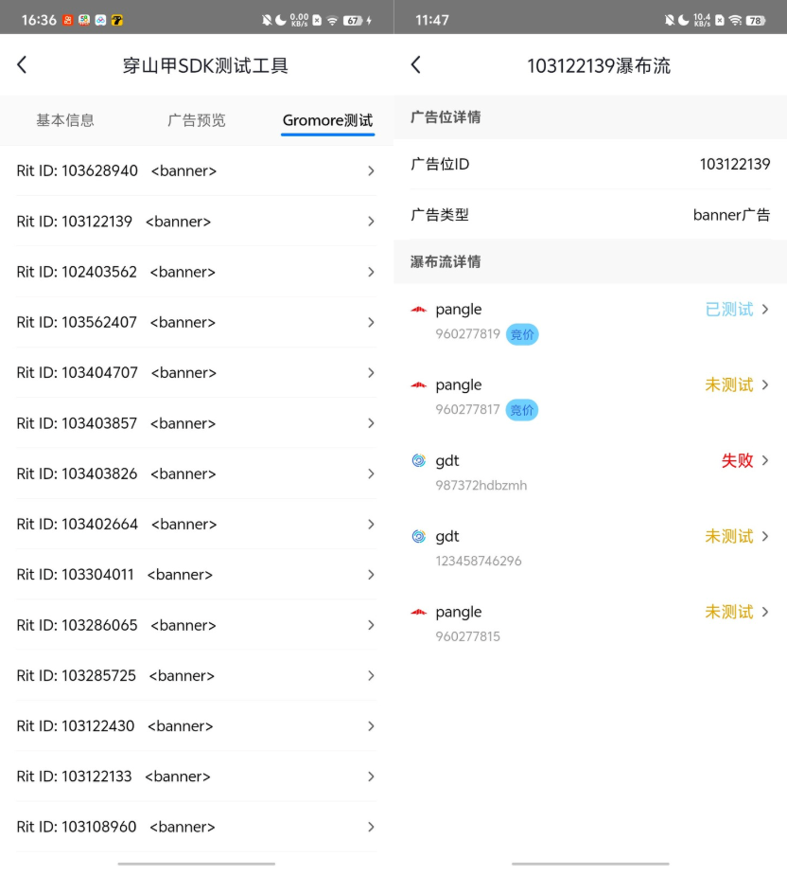Tap back arrow on SDK test tool screen
This screenshot has height=875, width=787.
click(22, 64)
